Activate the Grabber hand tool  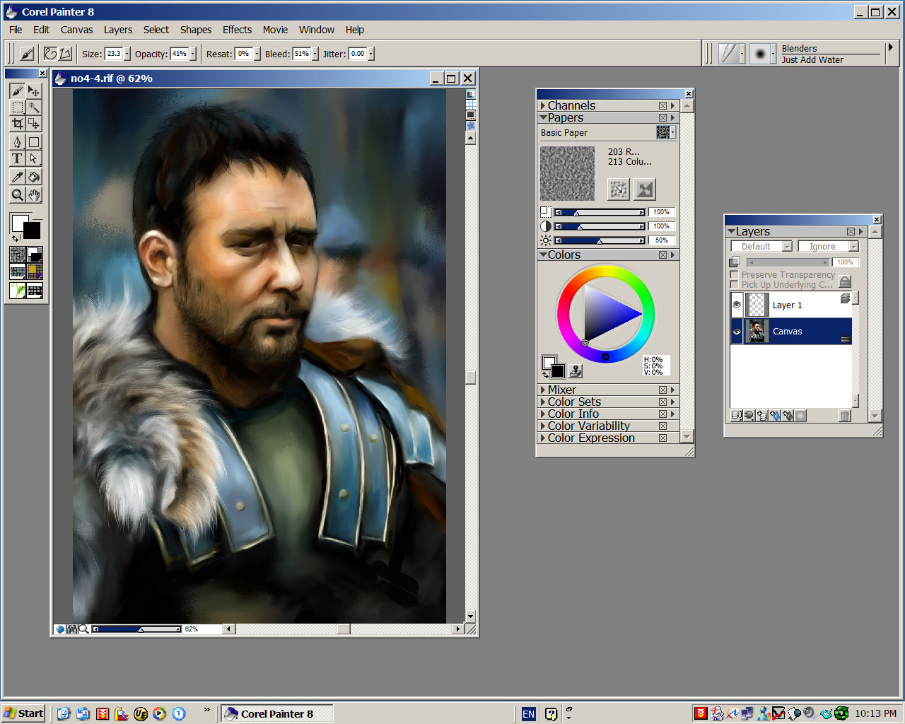point(33,194)
